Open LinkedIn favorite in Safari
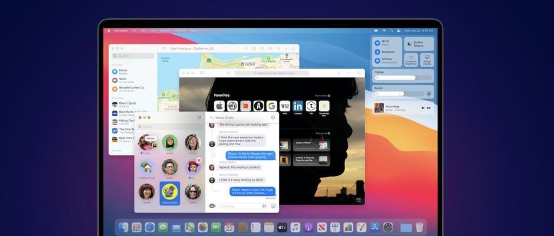Image resolution: width=554 pixels, height=236 pixels. (298, 106)
